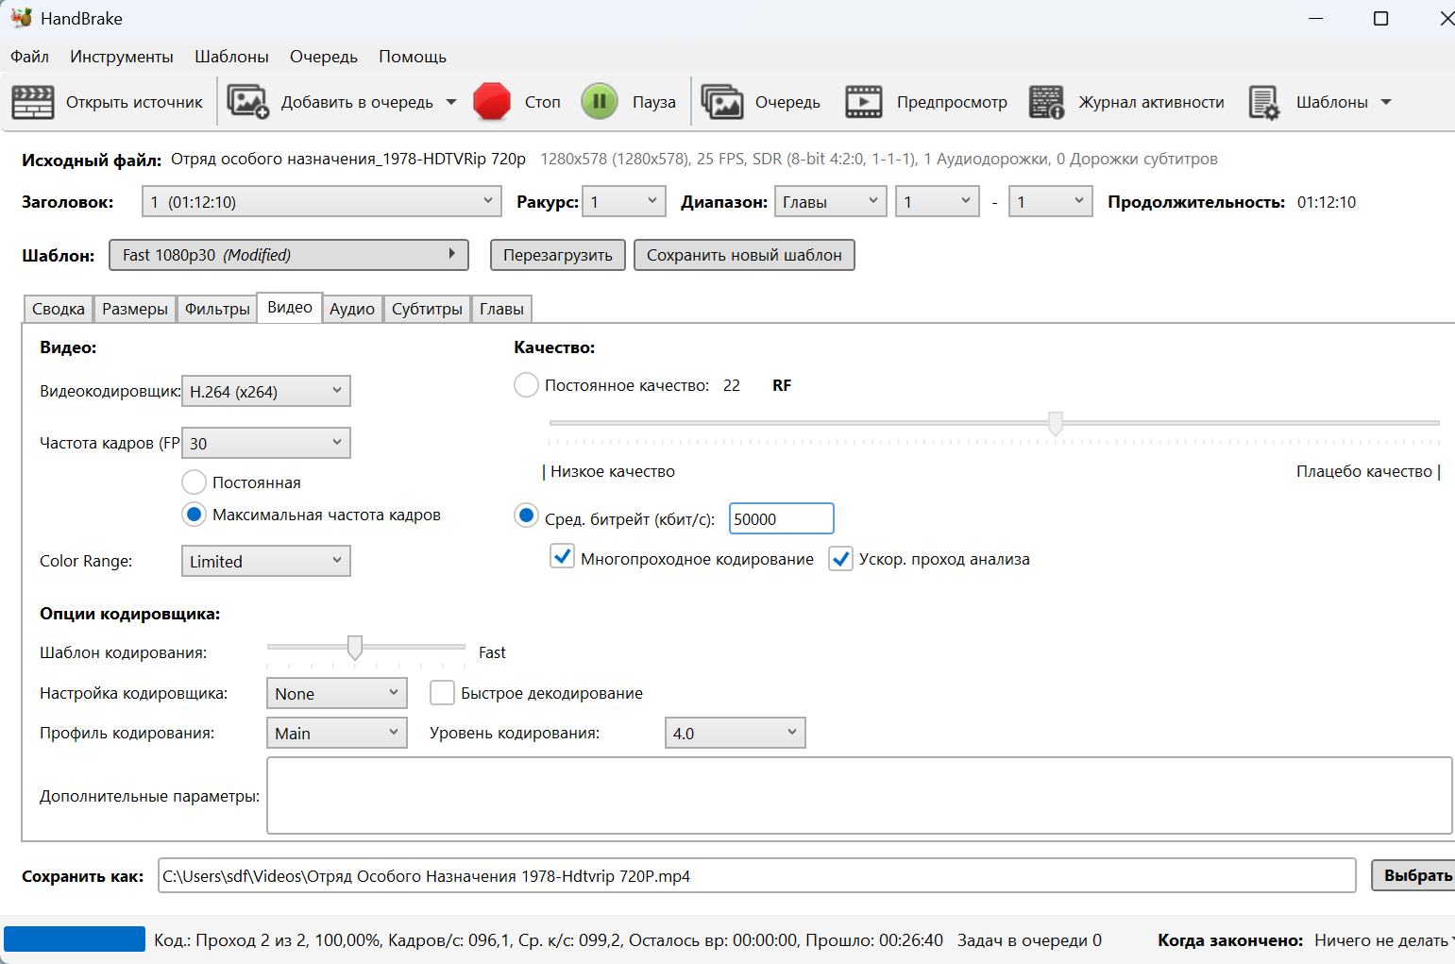Click the Save New Preset (Сохранить новый шаблон) button
Screen dimensions: 1455x964
point(744,255)
